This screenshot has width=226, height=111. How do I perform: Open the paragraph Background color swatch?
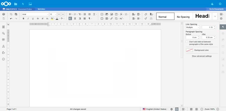189,50
